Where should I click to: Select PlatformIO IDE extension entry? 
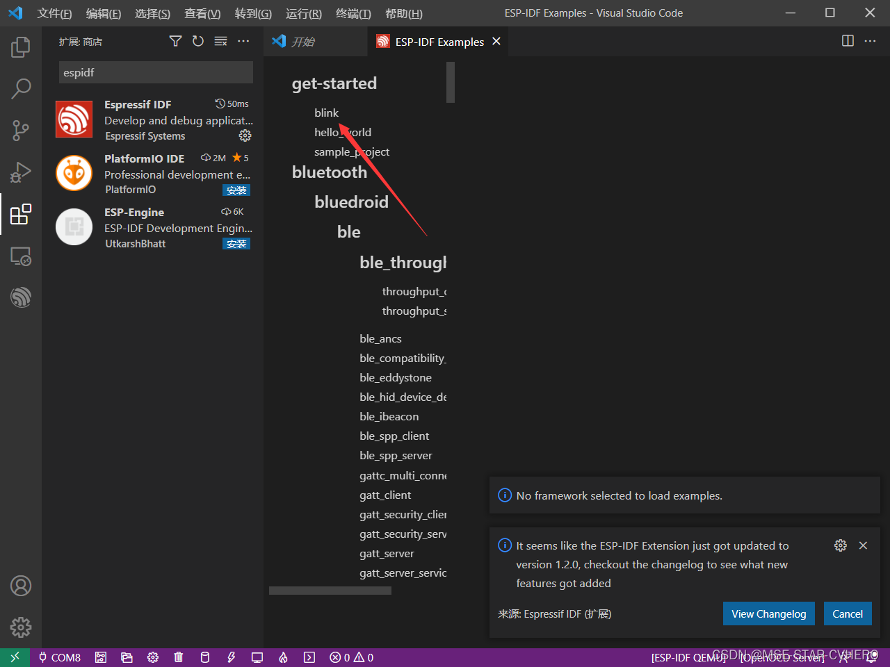[153, 174]
